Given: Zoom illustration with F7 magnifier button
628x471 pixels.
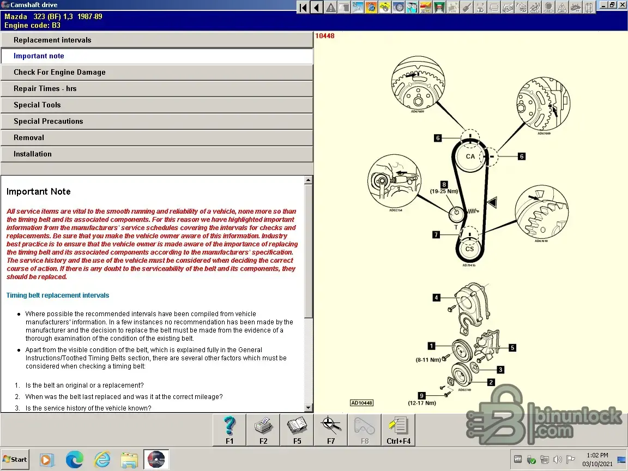Looking at the screenshot, I should click(331, 430).
